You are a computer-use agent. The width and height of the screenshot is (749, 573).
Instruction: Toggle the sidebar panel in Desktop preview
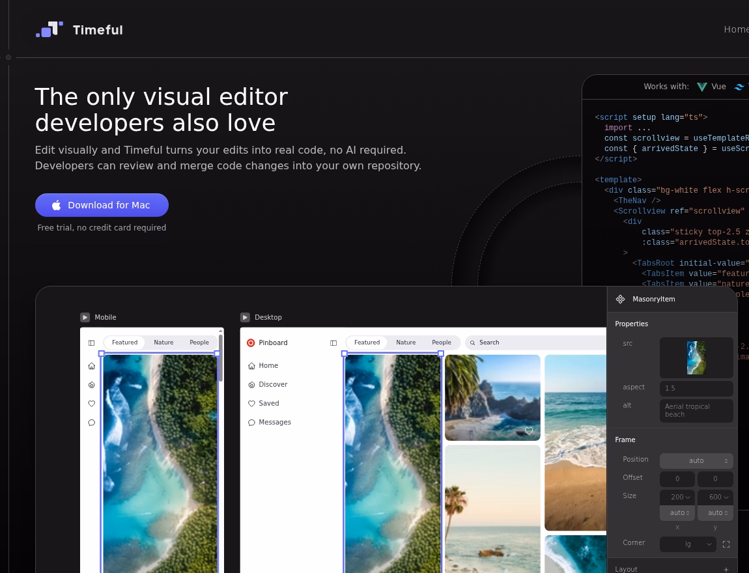333,343
